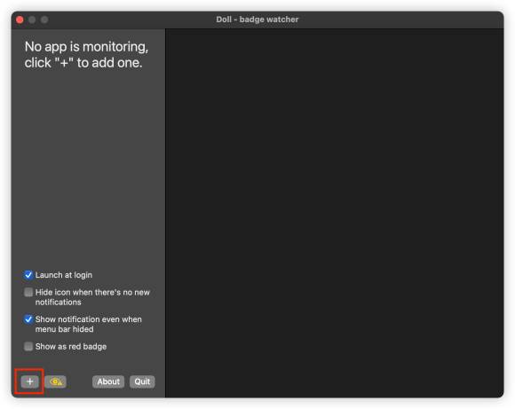Uncheck the Launch at login checkbox
The width and height of the screenshot is (515, 409).
point(28,275)
